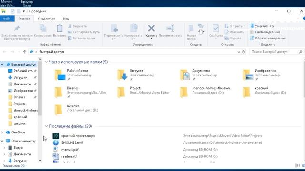Click Обратить выделение in ribbon

[268, 38]
